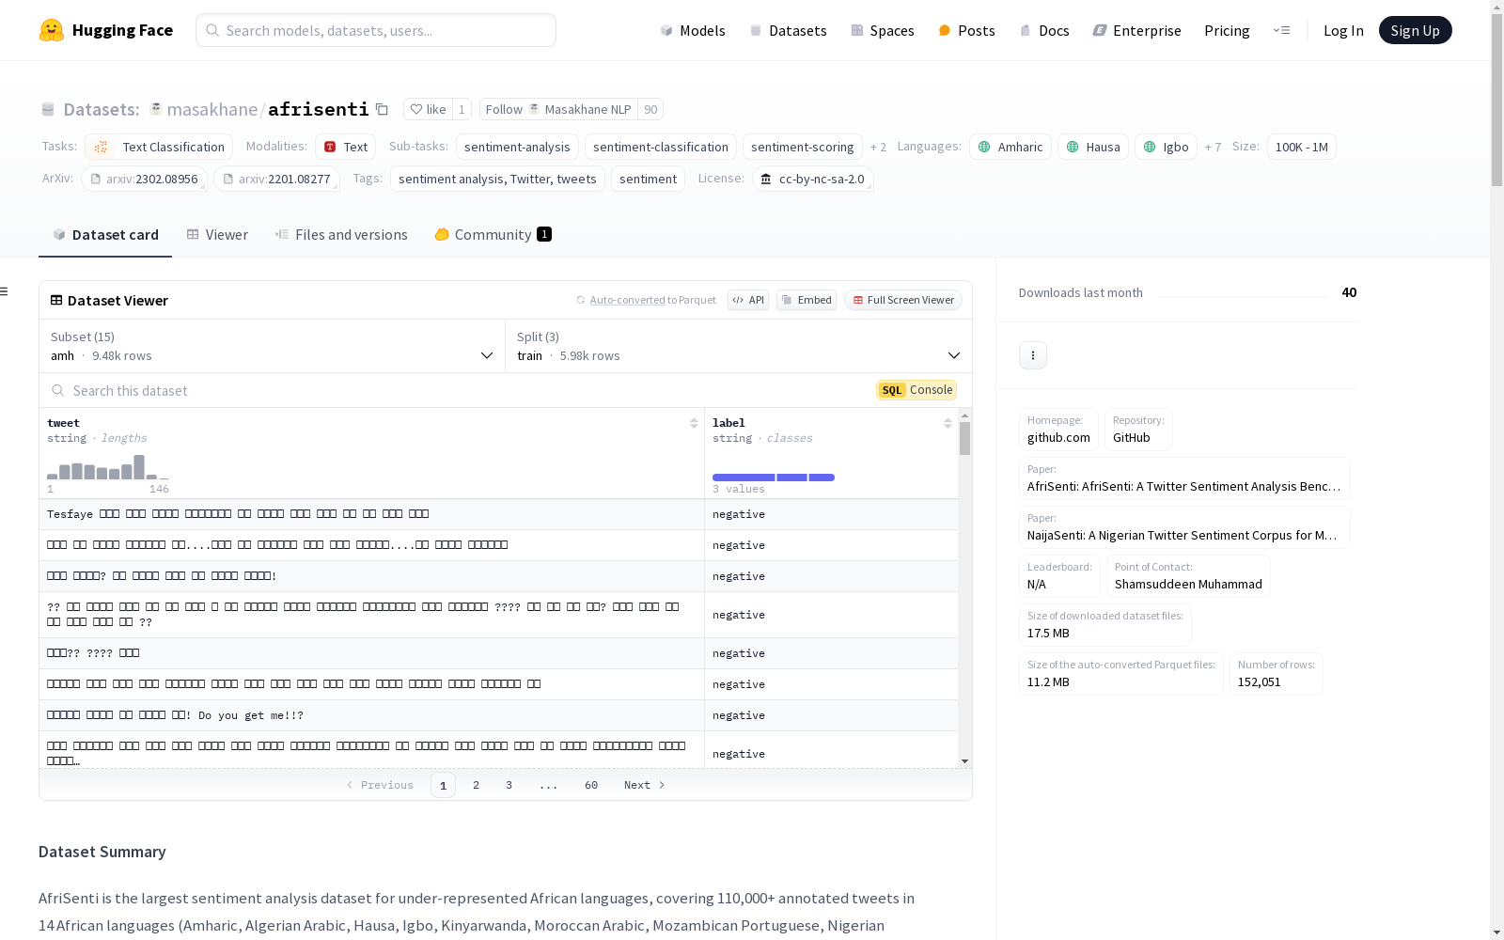This screenshot has width=1504, height=940.
Task: Expand the +2 more sub-tasks
Action: 878,148
